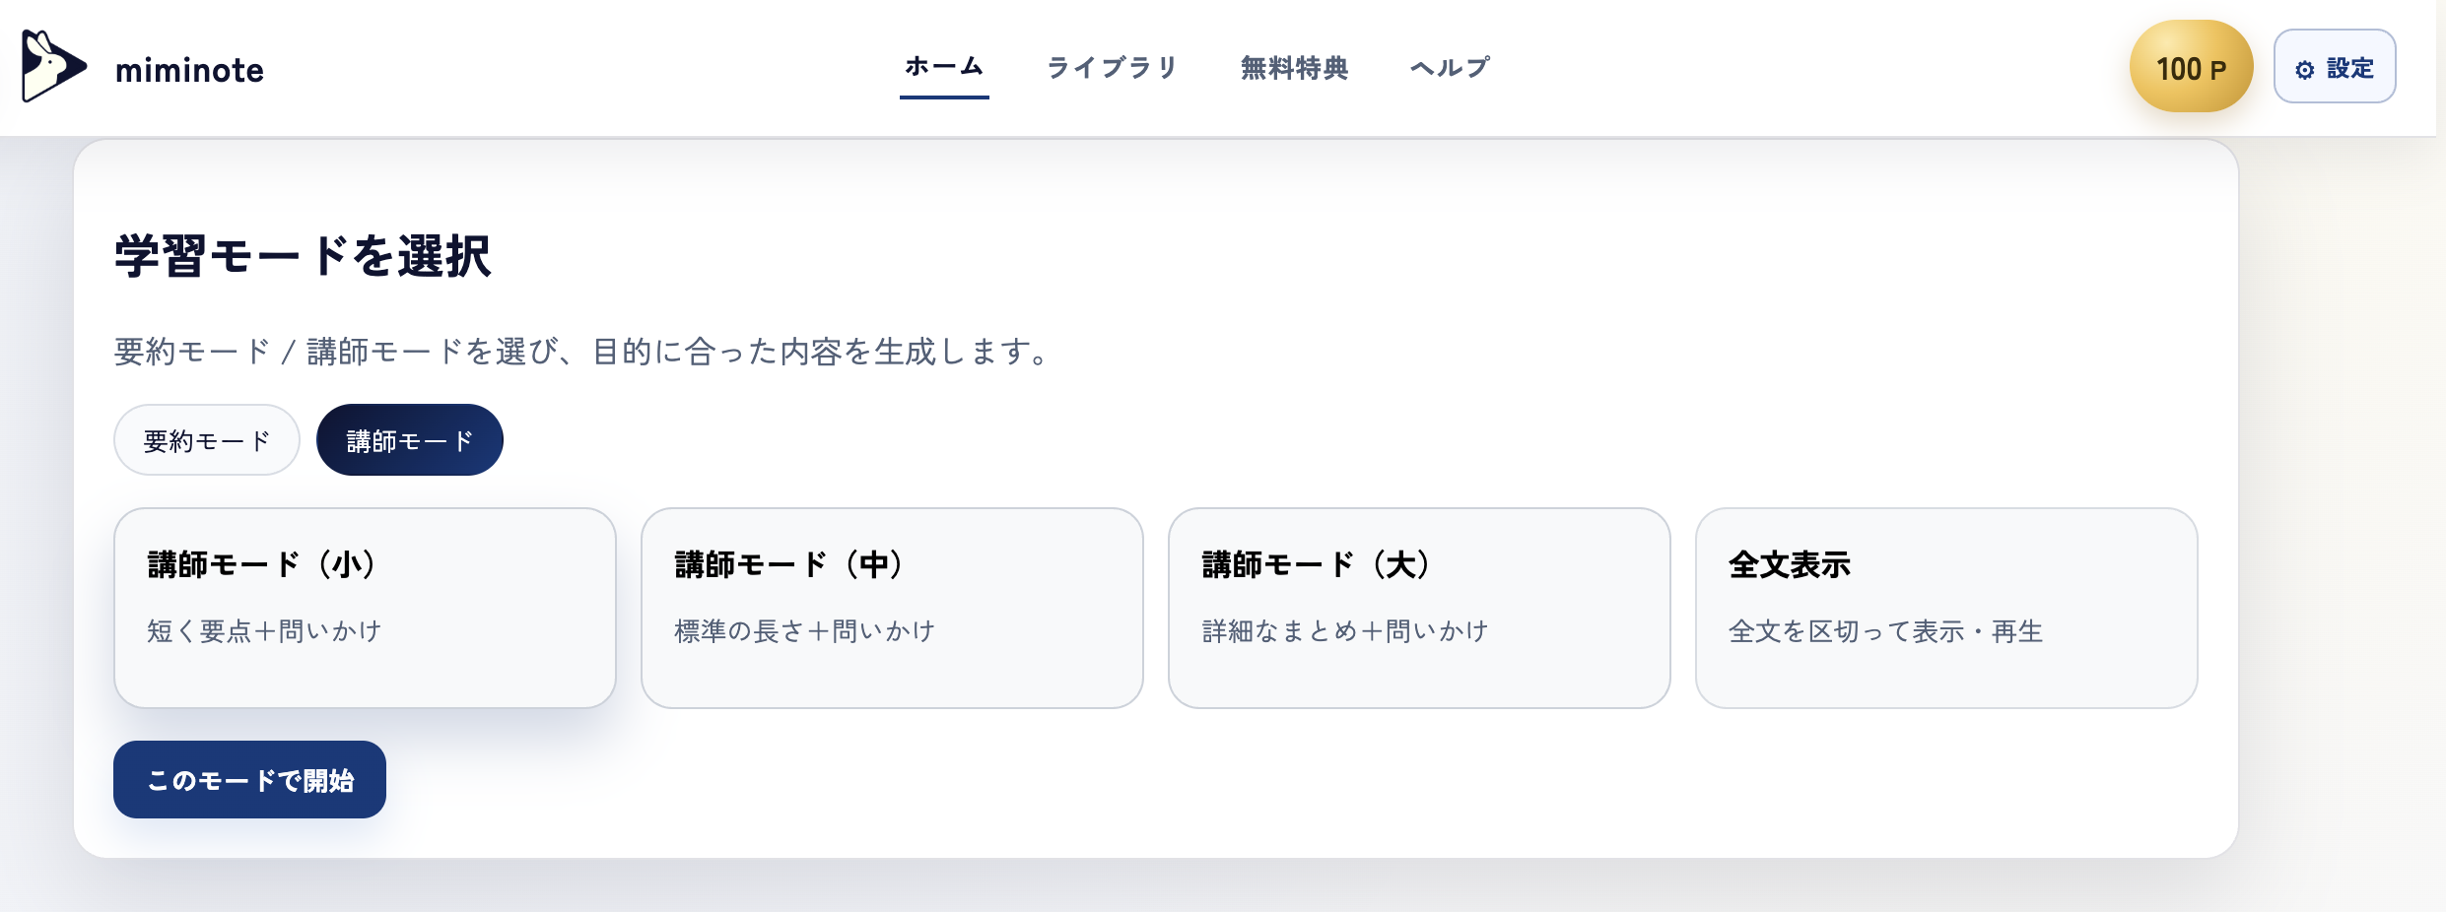Go to the ヘルプ section

(1449, 67)
